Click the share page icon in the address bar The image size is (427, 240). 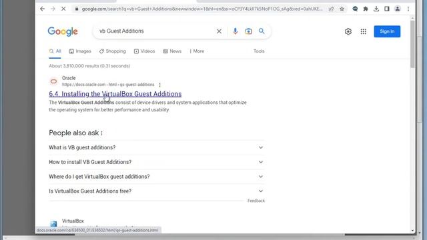(x=331, y=9)
